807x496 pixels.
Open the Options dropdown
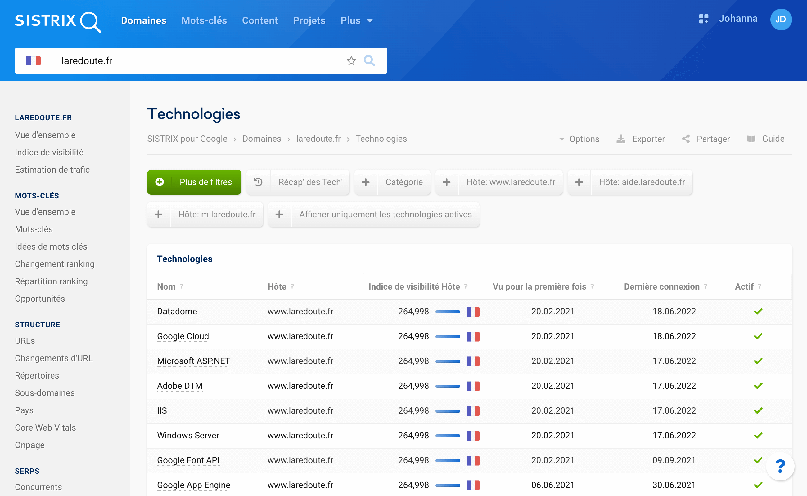click(x=579, y=139)
